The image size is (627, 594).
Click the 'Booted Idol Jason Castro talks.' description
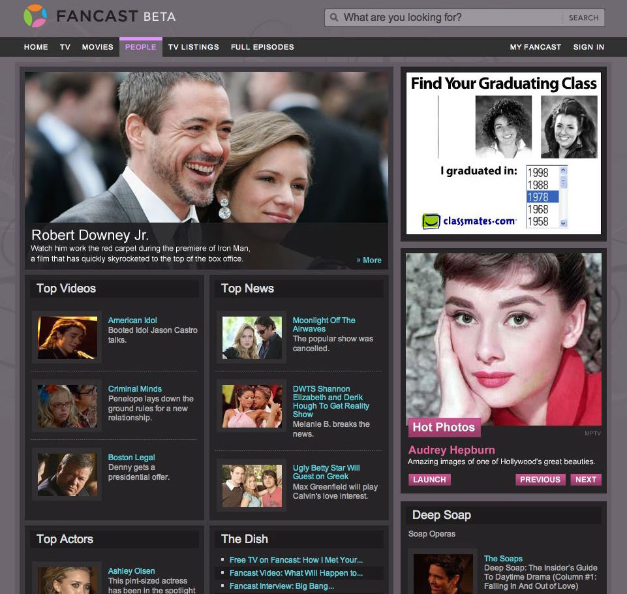pyautogui.click(x=153, y=335)
